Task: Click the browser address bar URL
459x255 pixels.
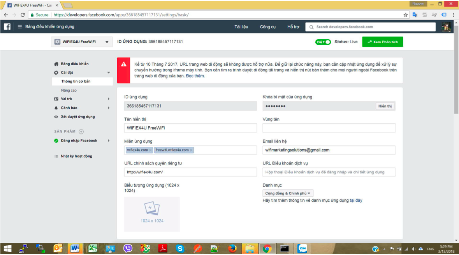Action: (x=121, y=15)
